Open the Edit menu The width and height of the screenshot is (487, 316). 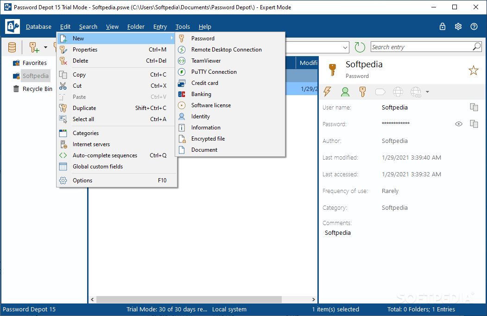click(x=65, y=27)
